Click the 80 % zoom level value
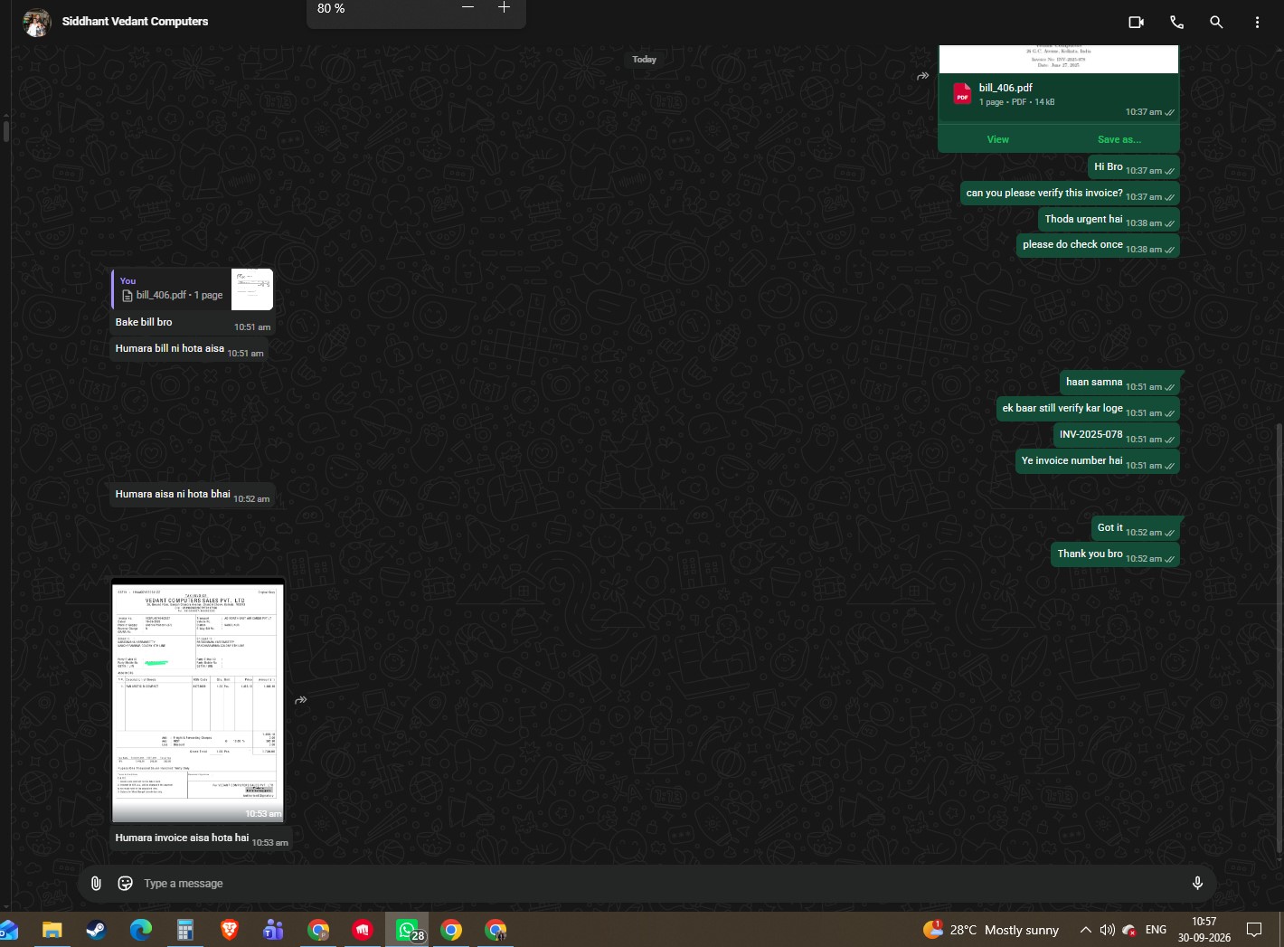 (331, 8)
